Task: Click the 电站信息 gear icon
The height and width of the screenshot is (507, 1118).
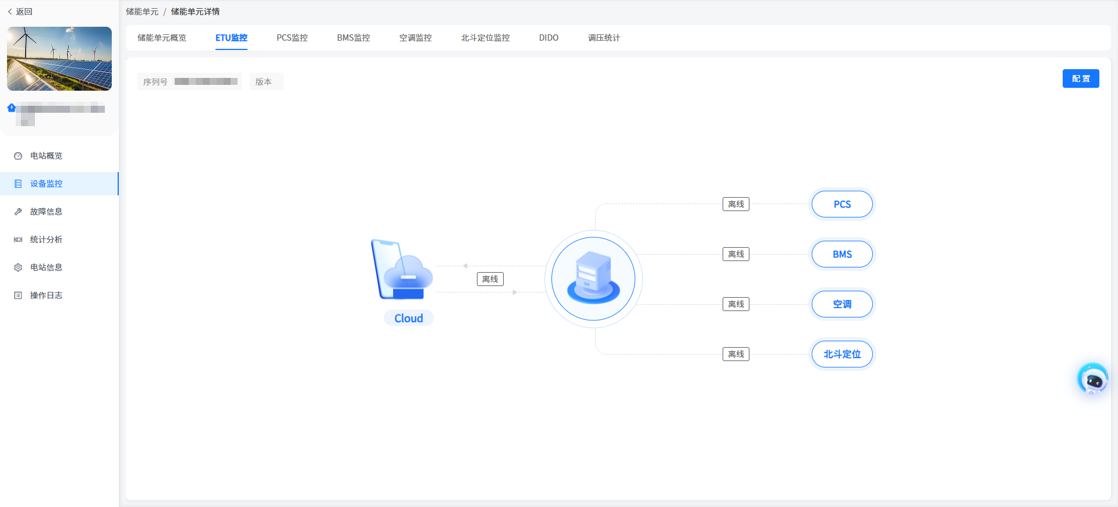Action: click(18, 267)
